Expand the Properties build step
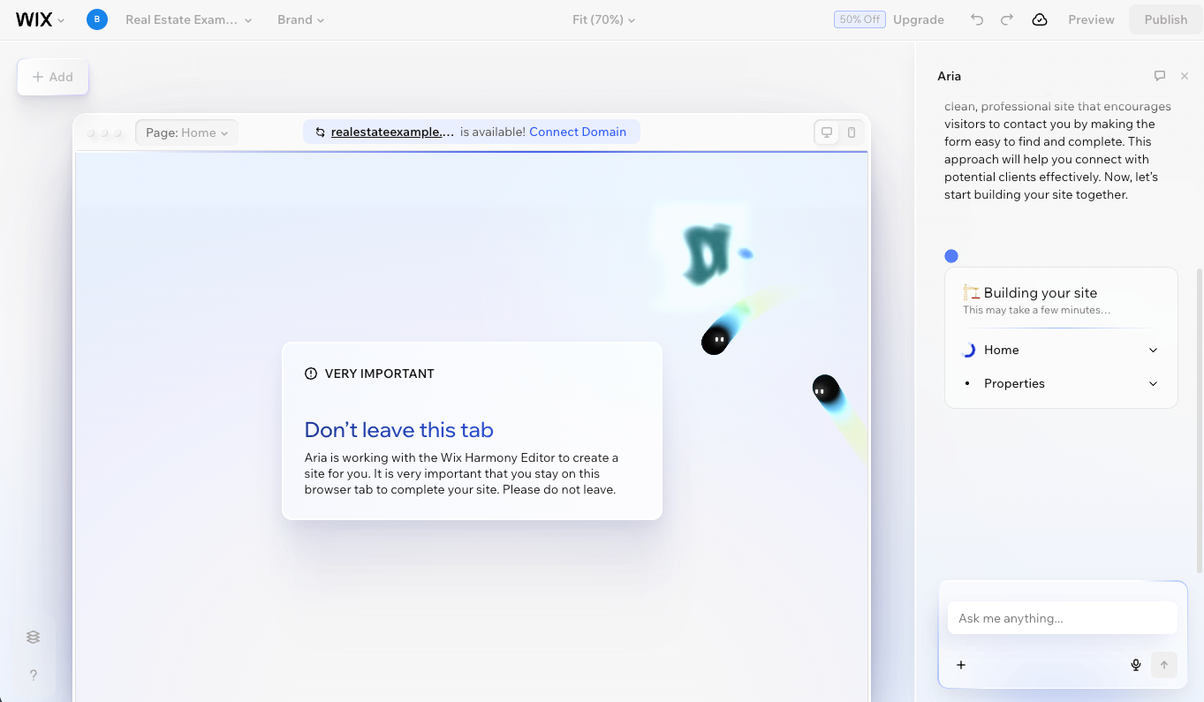The image size is (1204, 702). point(1153,384)
